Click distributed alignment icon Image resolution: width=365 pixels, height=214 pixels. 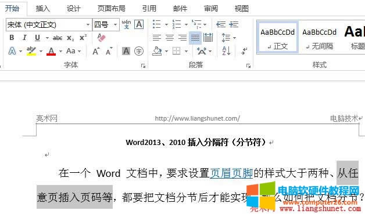(208, 38)
